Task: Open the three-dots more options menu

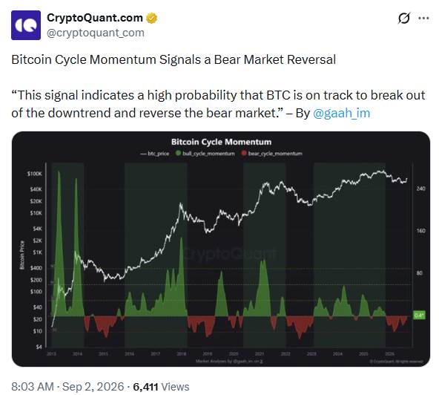Action: [423, 19]
